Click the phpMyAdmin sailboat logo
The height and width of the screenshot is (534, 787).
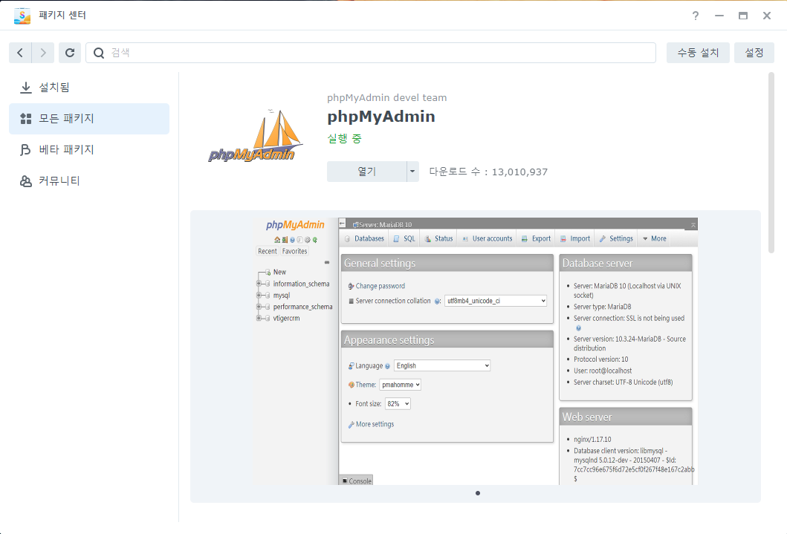(x=256, y=136)
